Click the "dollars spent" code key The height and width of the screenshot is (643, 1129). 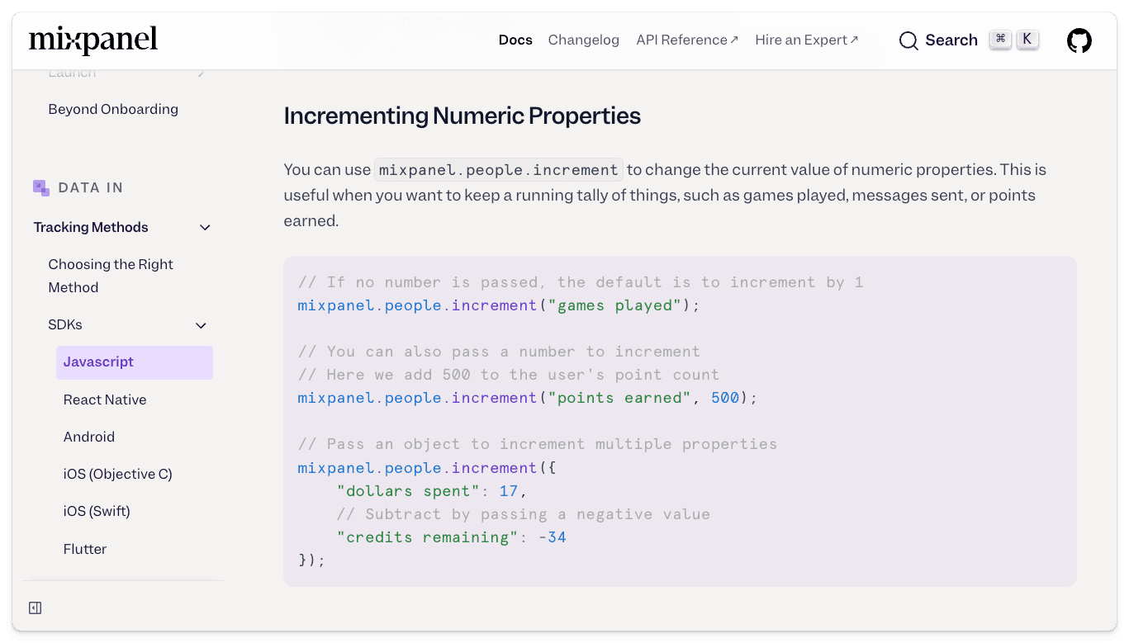coord(408,491)
